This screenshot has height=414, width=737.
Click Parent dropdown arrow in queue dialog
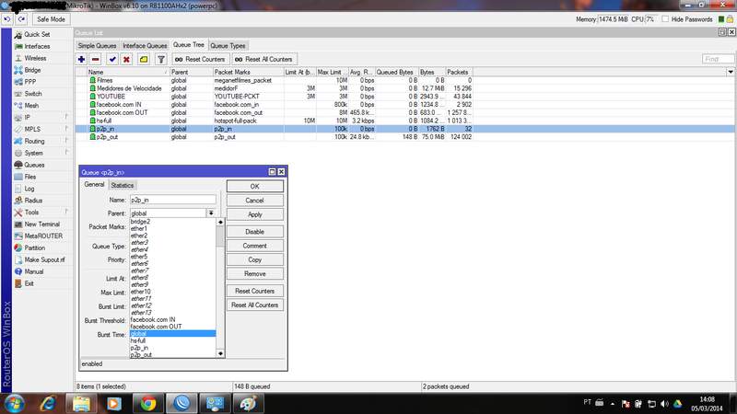[211, 213]
